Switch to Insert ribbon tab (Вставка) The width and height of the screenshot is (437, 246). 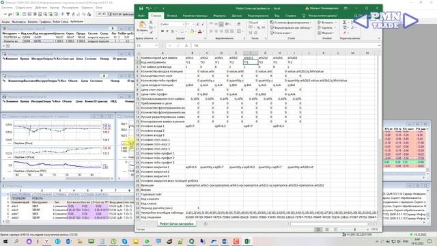click(x=172, y=16)
